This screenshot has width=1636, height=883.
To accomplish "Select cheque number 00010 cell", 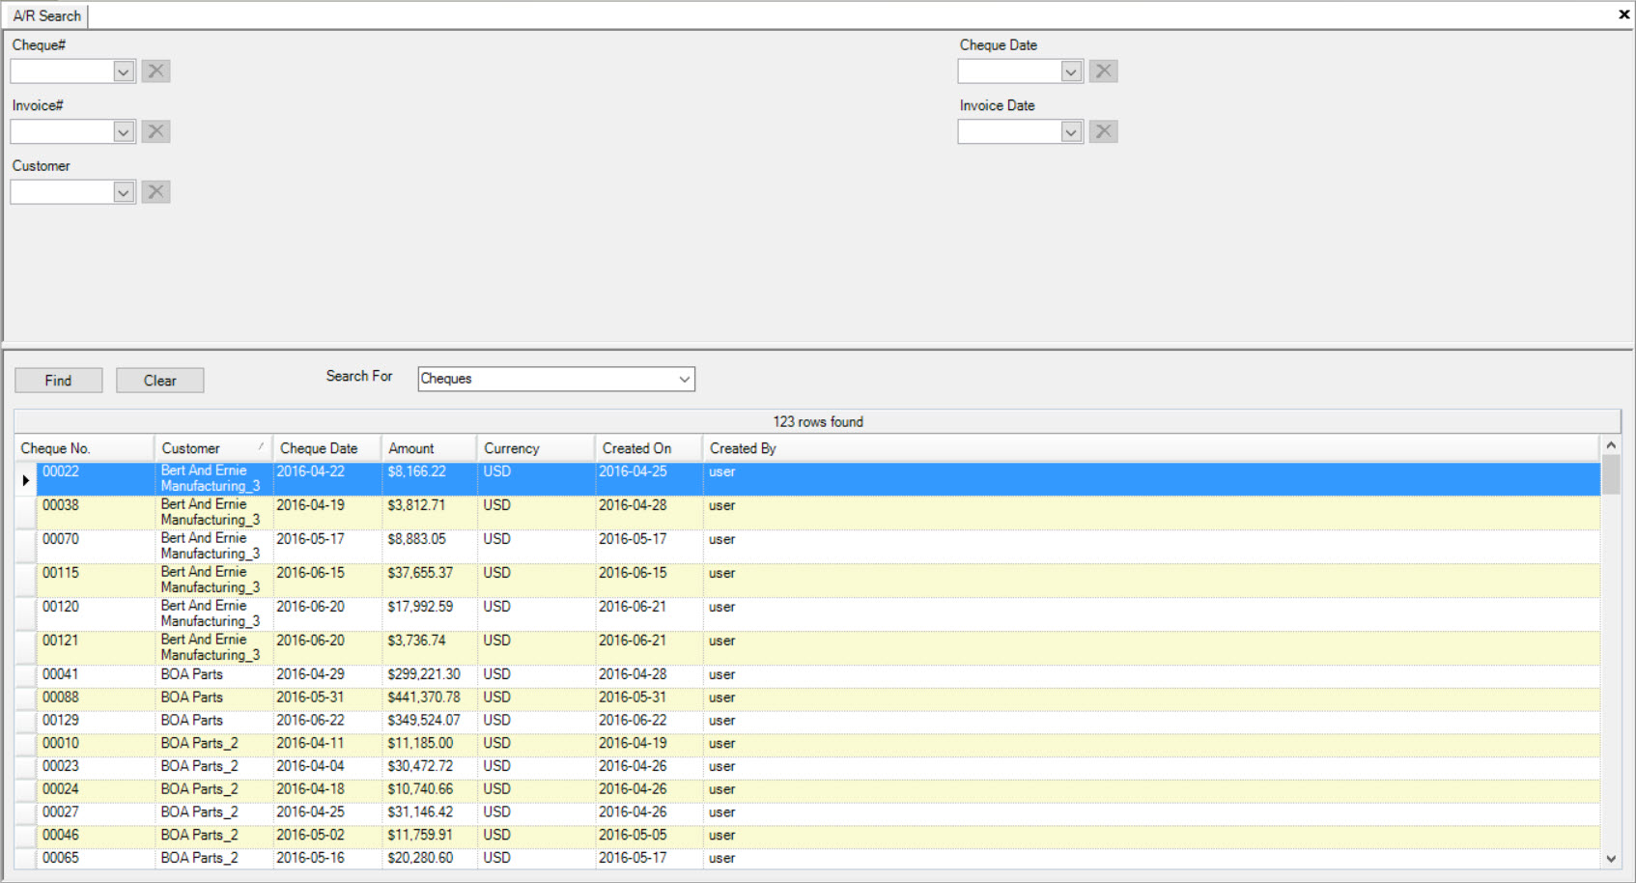I will click(96, 744).
